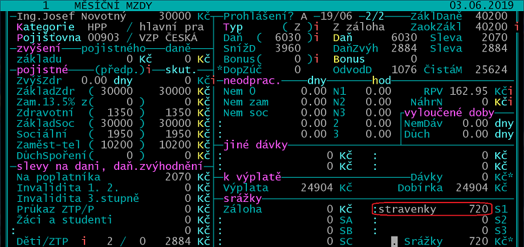The width and height of the screenshot is (524, 247).
Task: Click the Výplata 24904 amount
Action: click(318, 188)
